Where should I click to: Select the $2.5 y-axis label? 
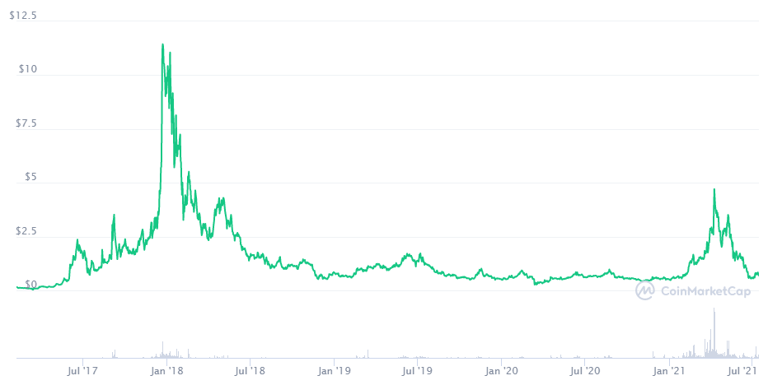[26, 231]
